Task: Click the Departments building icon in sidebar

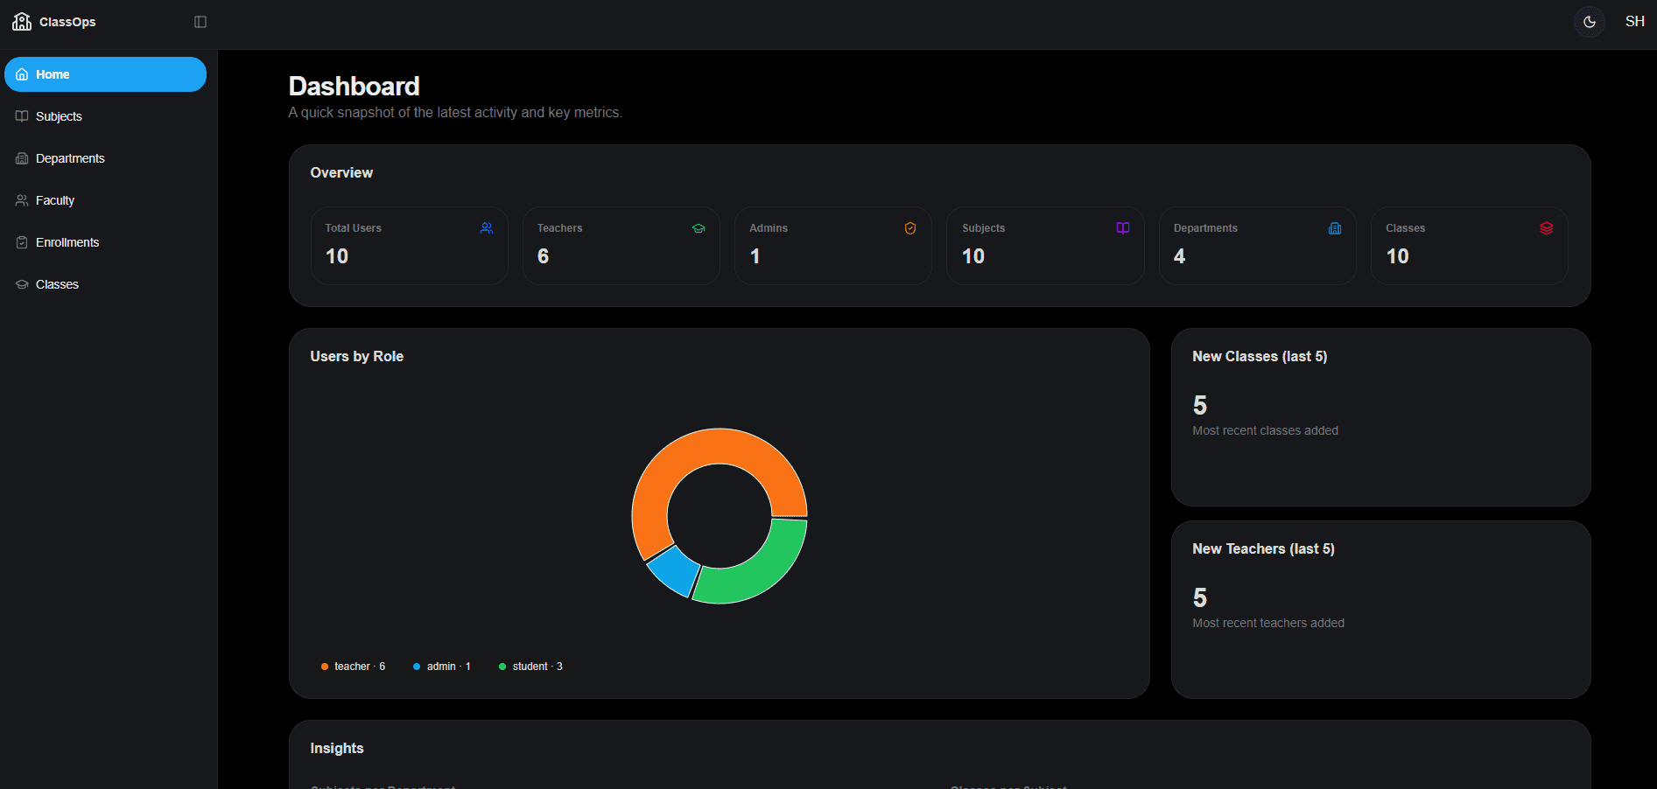Action: pyautogui.click(x=22, y=158)
